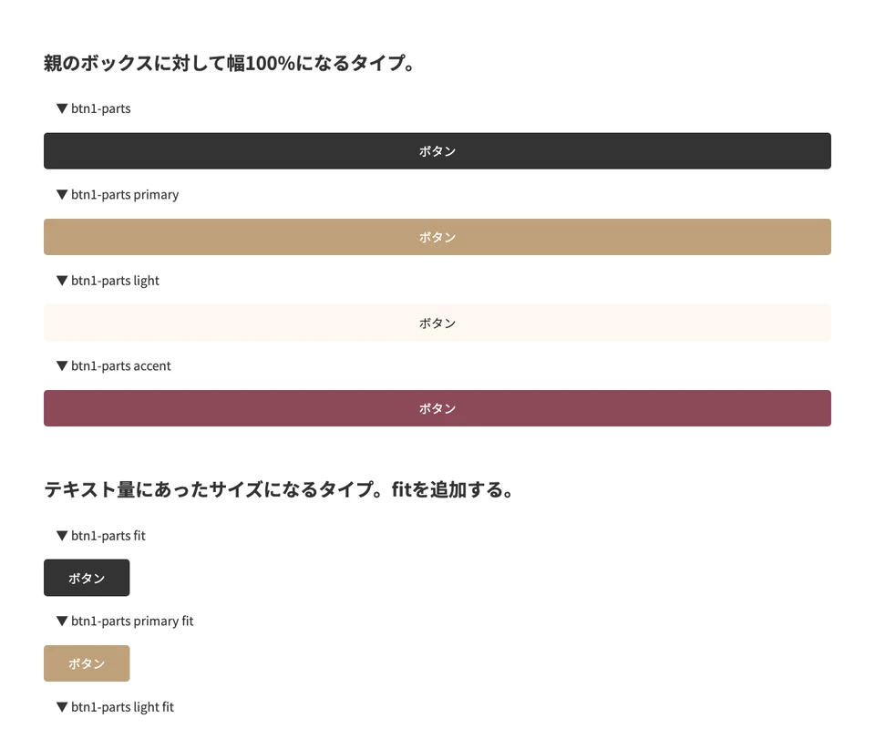Click the "btn1-parts light fit" label text
875x729 pixels.
tap(122, 706)
